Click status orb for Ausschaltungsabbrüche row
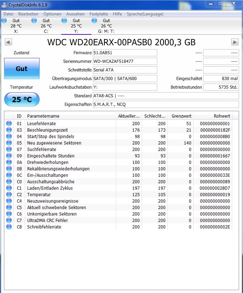243x293 pixels. pyautogui.click(x=9, y=181)
